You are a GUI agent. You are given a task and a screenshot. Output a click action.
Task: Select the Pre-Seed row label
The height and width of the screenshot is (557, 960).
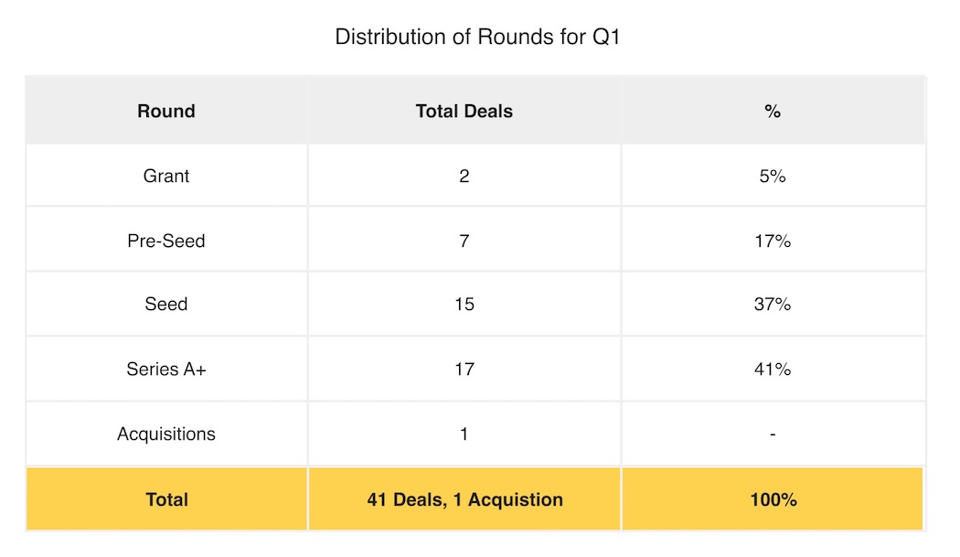pos(165,241)
